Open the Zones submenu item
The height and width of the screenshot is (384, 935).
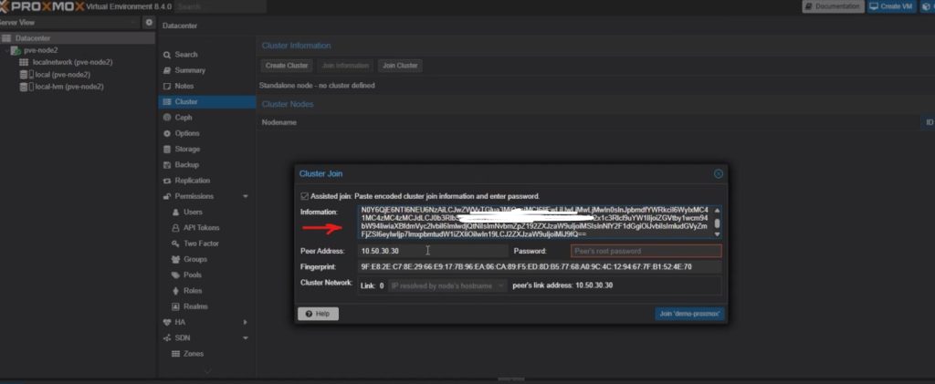(x=194, y=354)
